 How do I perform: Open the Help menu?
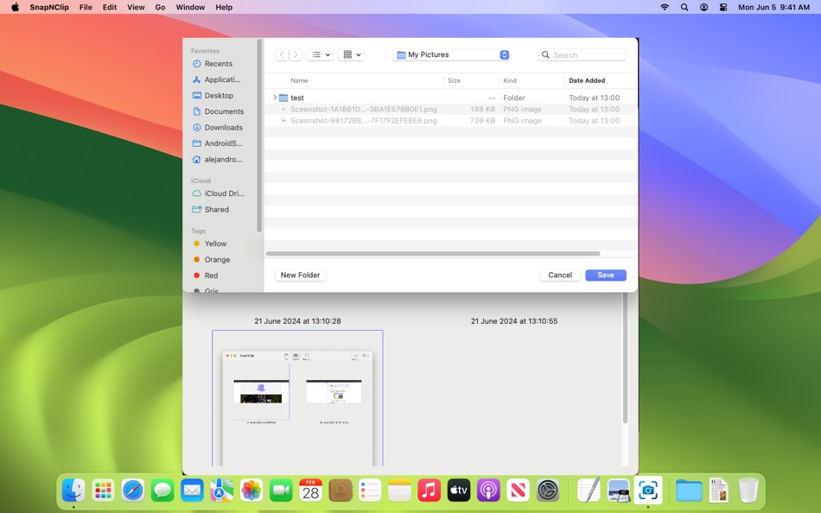224,7
